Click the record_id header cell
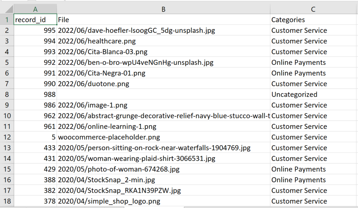The width and height of the screenshot is (358, 208). (x=35, y=20)
